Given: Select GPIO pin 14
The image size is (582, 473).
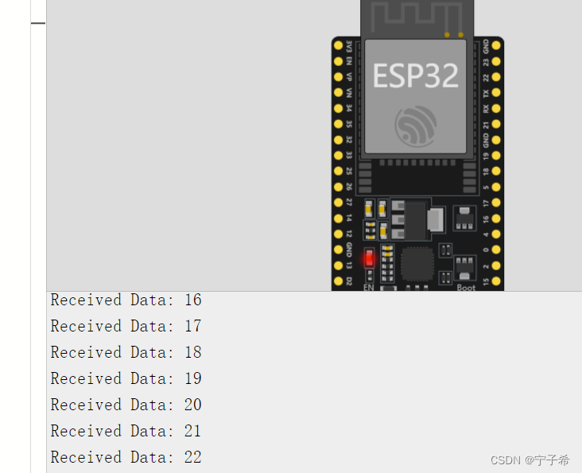Looking at the screenshot, I should [338, 219].
